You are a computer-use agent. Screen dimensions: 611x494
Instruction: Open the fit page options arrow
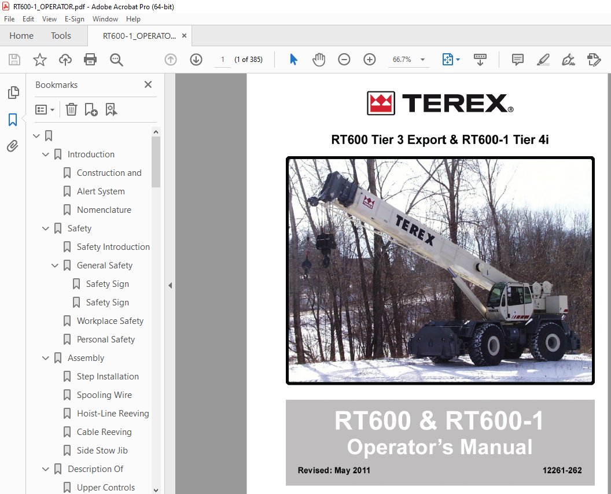458,60
